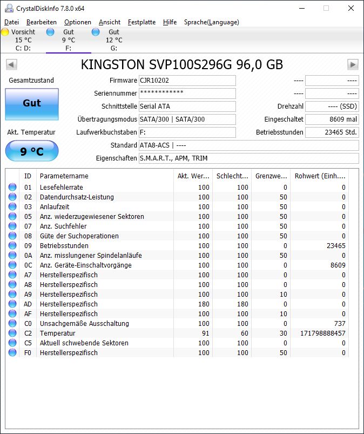Click the Grenzwe... column header
This screenshot has height=434, width=364.
[x=271, y=176]
